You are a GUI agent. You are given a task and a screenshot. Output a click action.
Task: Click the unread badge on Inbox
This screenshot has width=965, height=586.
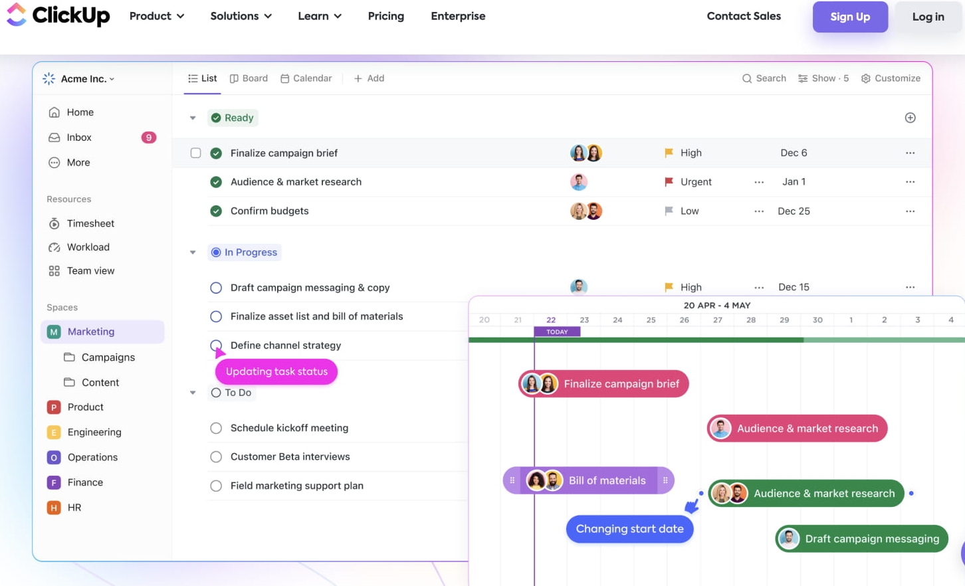tap(149, 138)
